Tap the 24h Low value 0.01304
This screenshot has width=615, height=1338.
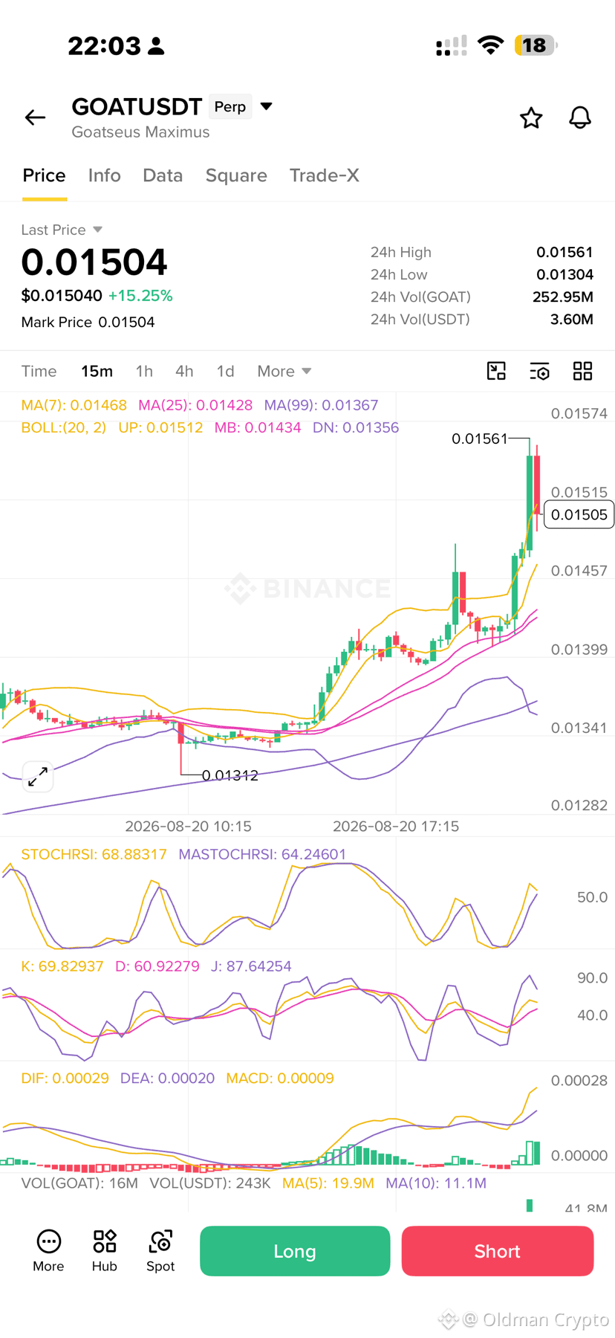point(564,274)
